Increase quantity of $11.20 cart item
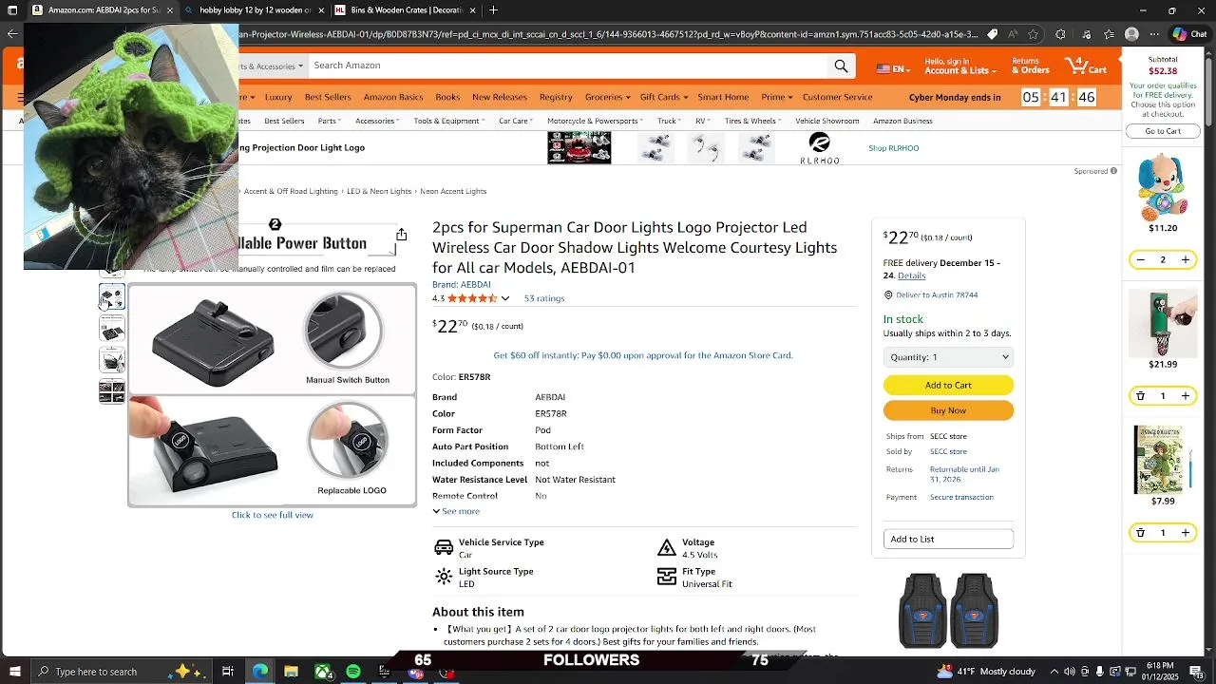 (1186, 259)
